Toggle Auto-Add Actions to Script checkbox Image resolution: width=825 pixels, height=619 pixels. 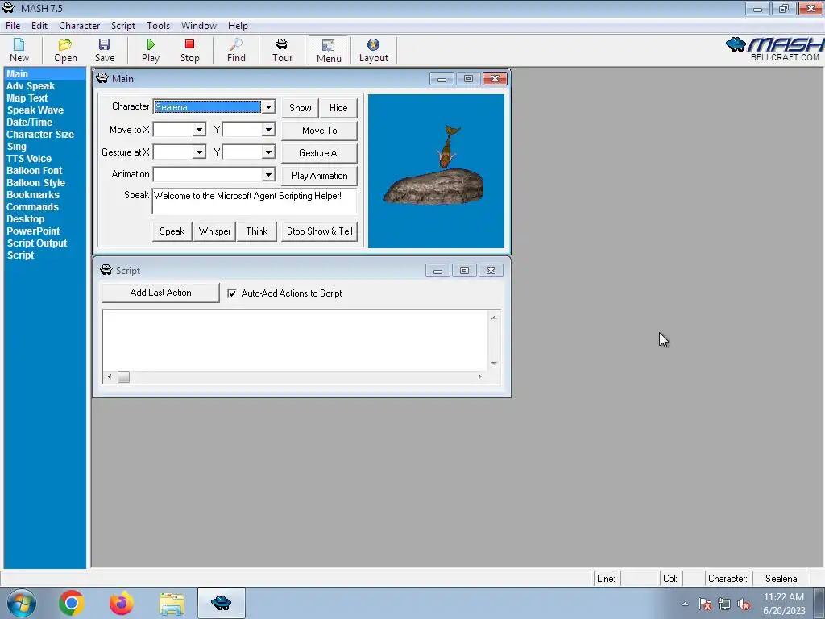232,293
